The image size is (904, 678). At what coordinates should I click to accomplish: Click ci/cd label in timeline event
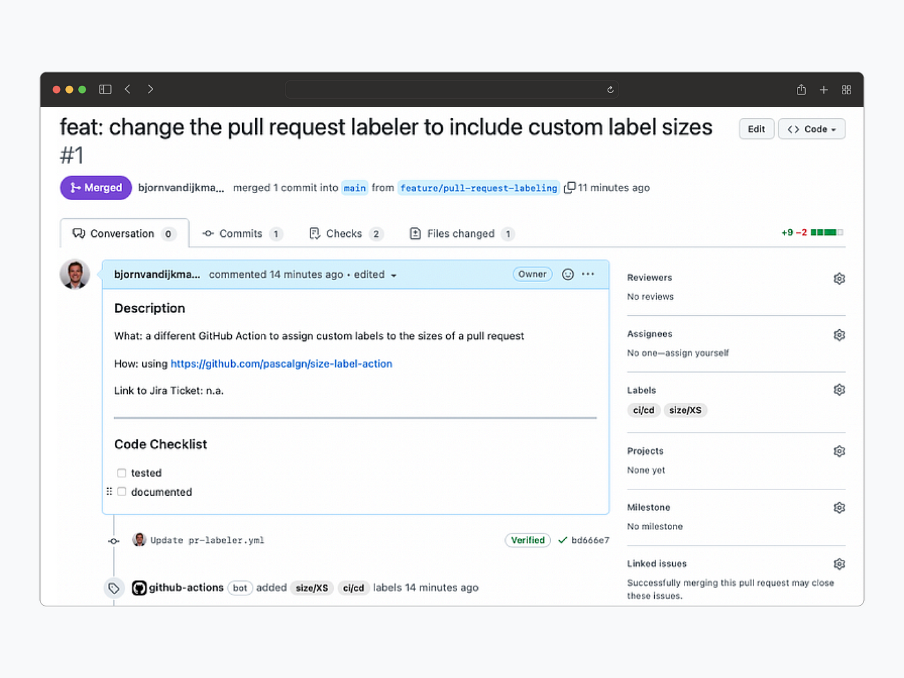click(x=354, y=588)
